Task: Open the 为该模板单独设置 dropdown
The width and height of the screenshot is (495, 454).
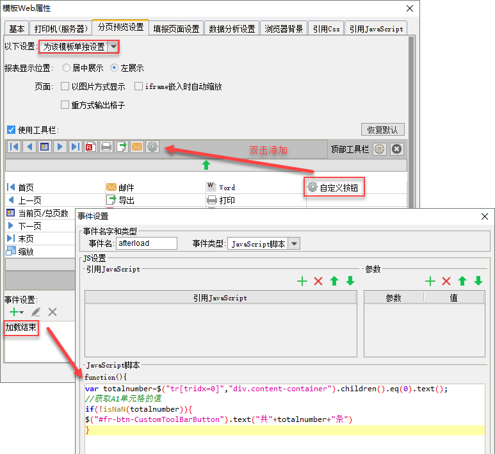Action: point(113,47)
